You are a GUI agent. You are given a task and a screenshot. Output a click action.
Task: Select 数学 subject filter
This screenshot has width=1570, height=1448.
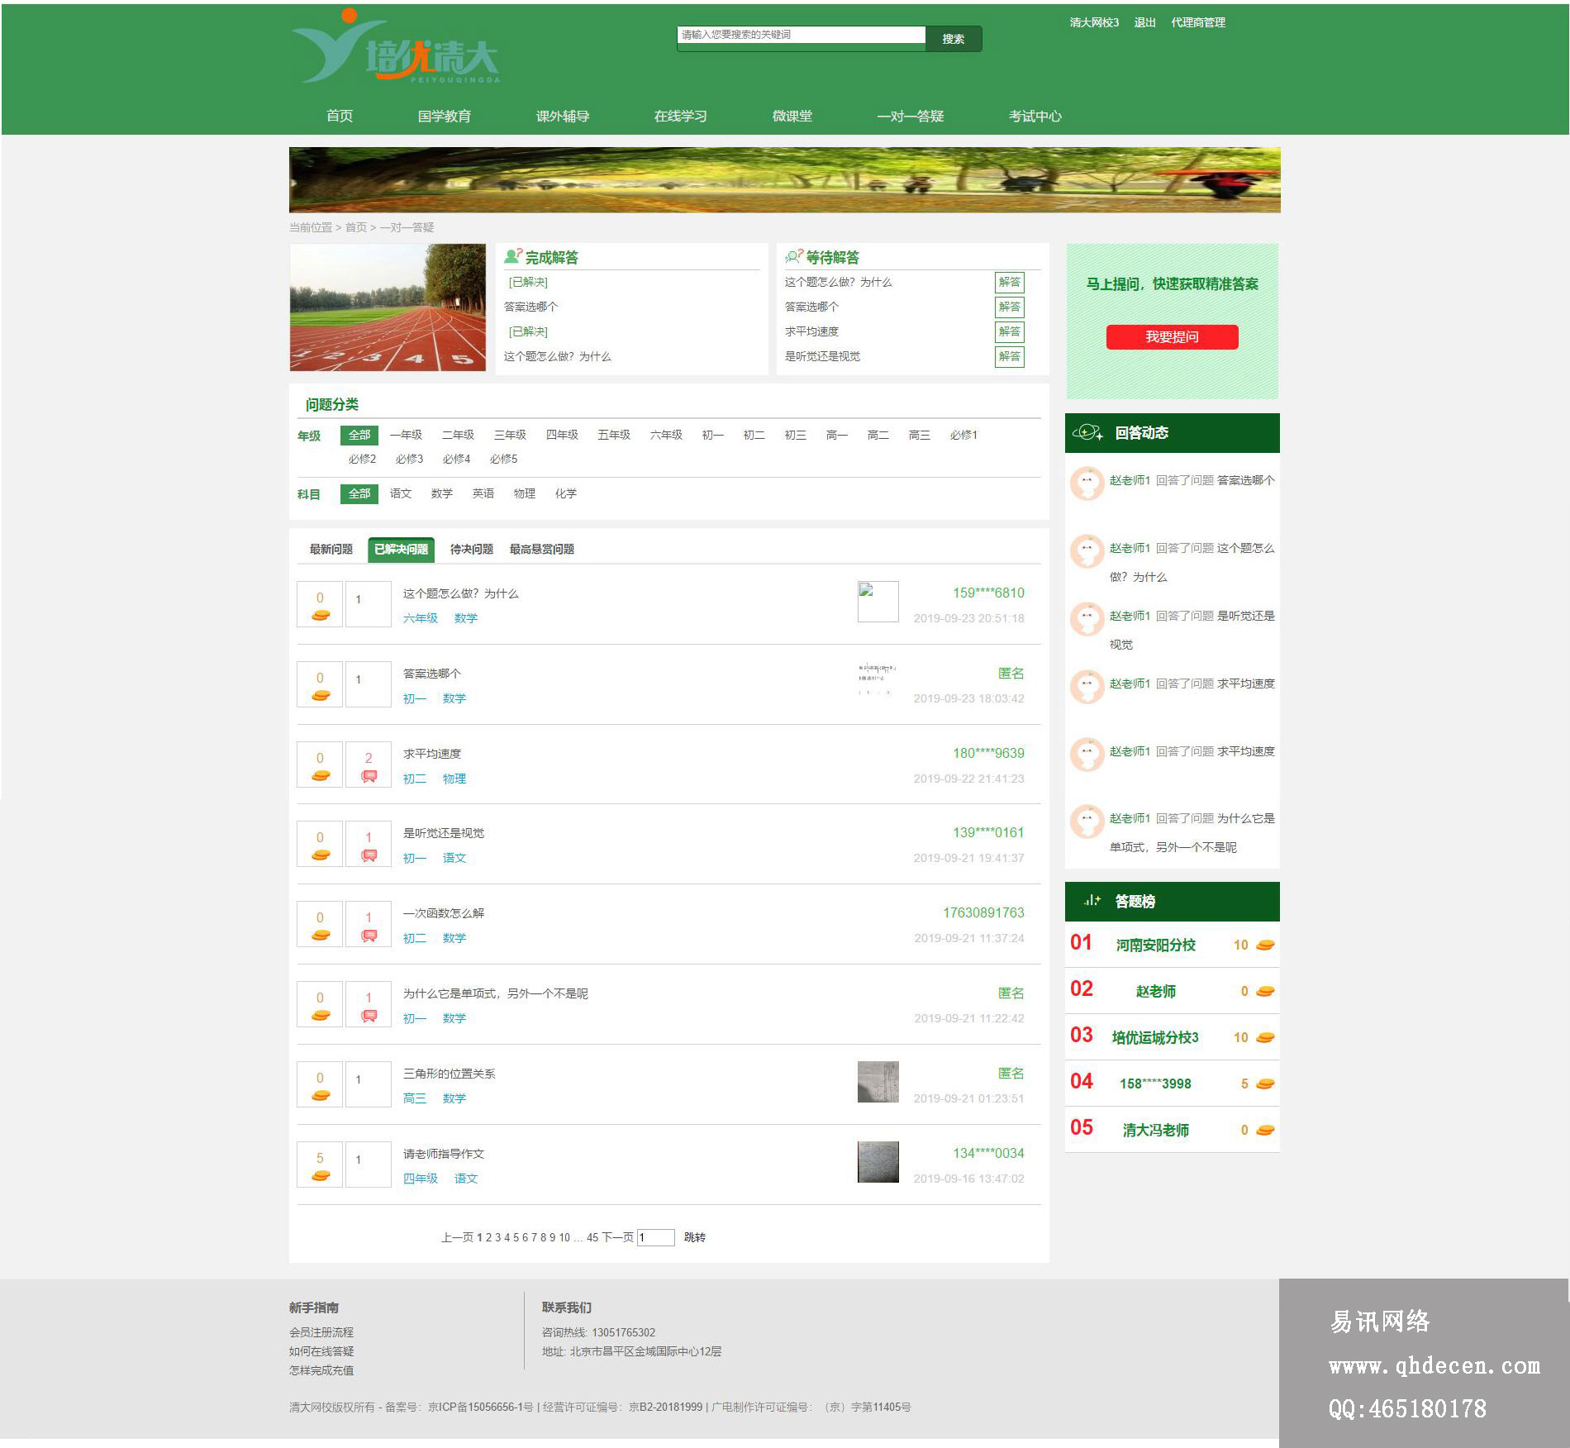point(441,494)
